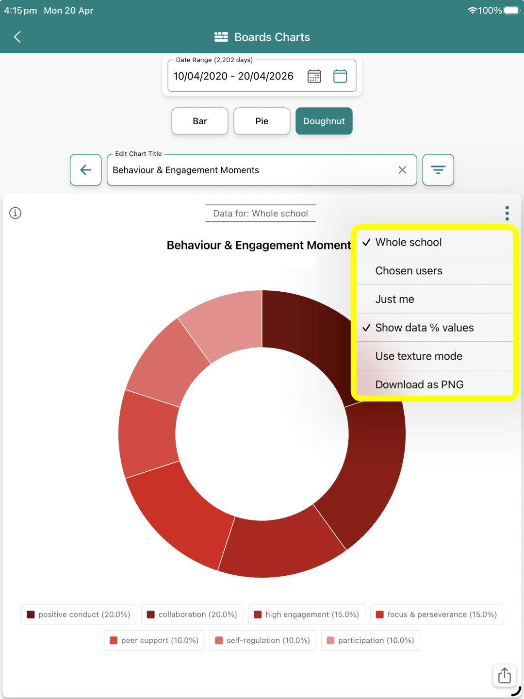Open the filter options icon

pos(438,170)
